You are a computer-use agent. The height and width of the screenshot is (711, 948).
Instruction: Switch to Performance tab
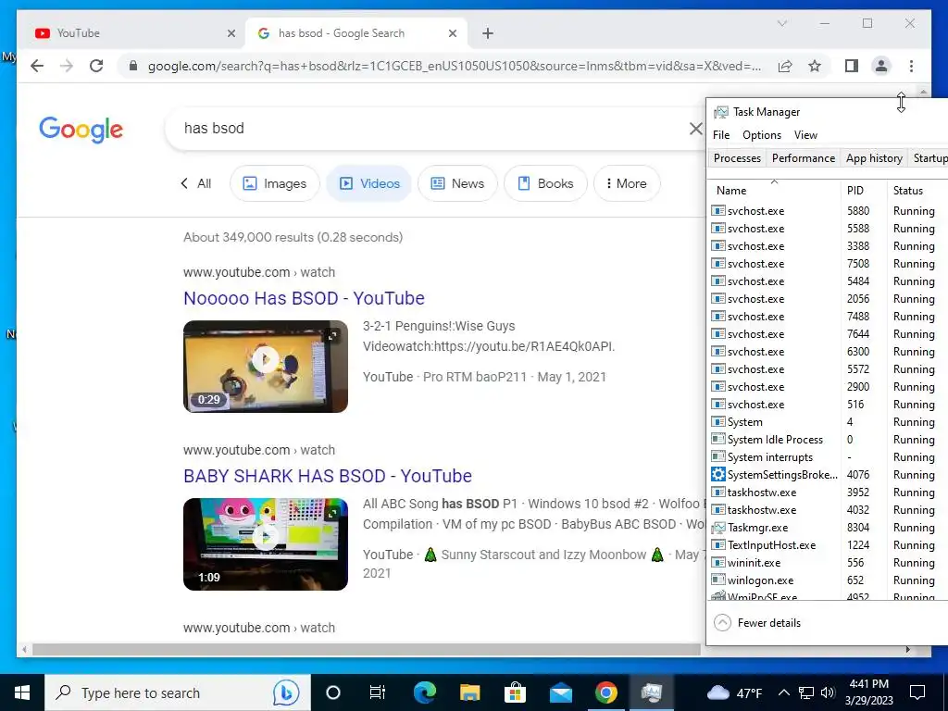pos(803,157)
